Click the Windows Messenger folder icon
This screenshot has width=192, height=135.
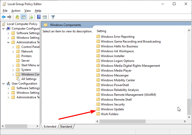(x=98, y=75)
